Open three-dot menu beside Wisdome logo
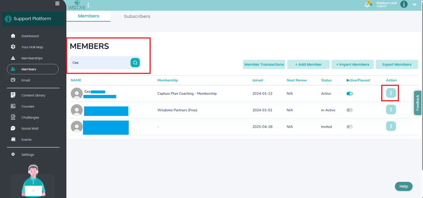The height and width of the screenshot is (198, 423). pyautogui.click(x=88, y=5)
